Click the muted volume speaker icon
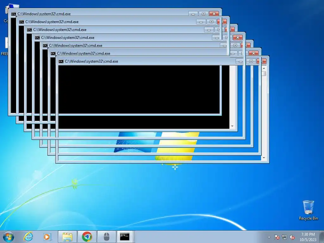The height and width of the screenshot is (243, 324). [x=292, y=237]
